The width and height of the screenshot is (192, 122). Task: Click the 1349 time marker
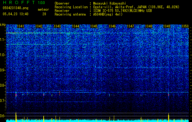click(167, 26)
